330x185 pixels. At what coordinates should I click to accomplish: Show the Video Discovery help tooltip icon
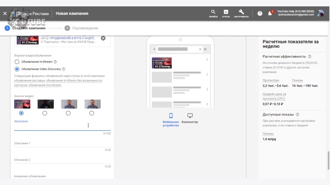(64, 69)
